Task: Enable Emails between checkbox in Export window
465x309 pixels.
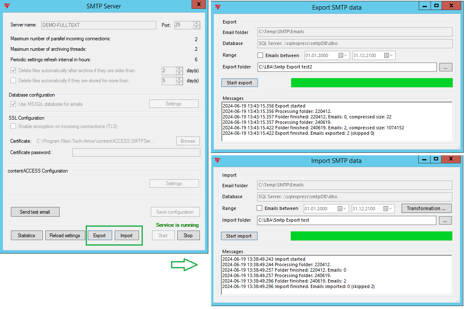Action: tap(260, 55)
